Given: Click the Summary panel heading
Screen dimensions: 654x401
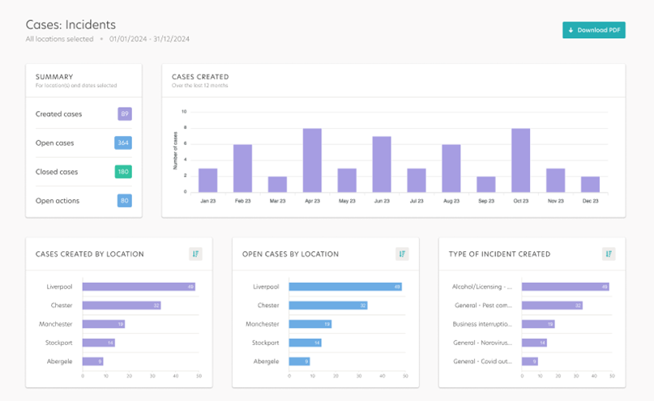Looking at the screenshot, I should click(54, 77).
